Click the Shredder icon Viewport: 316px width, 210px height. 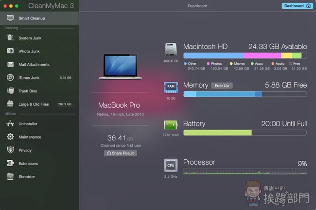pos(10,176)
